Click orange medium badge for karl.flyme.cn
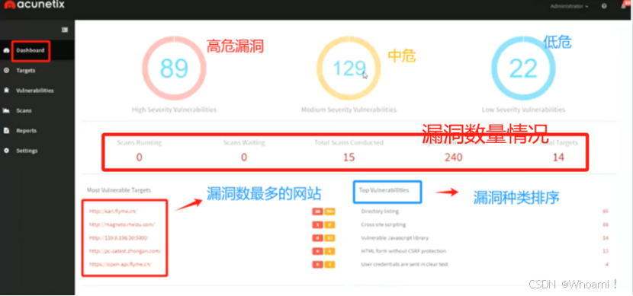 [329, 212]
